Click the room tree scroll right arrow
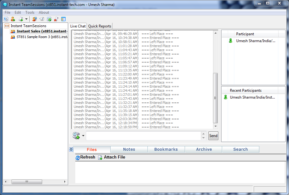Screen dimensions: 289x195 pos(65,182)
